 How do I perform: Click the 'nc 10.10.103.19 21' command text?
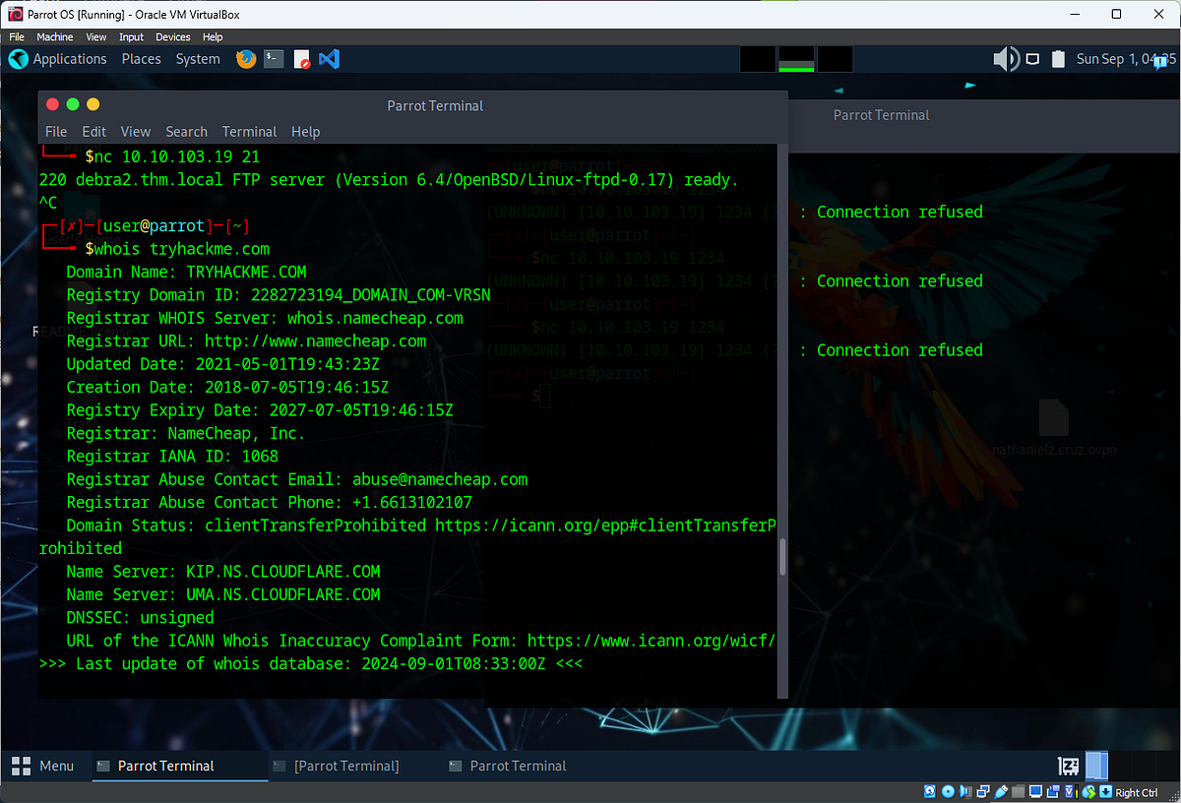pyautogui.click(x=177, y=156)
